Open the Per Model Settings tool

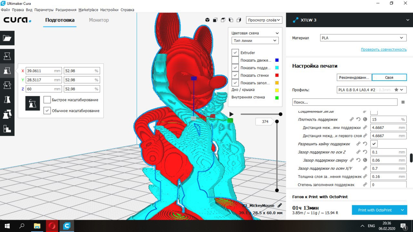7,114
